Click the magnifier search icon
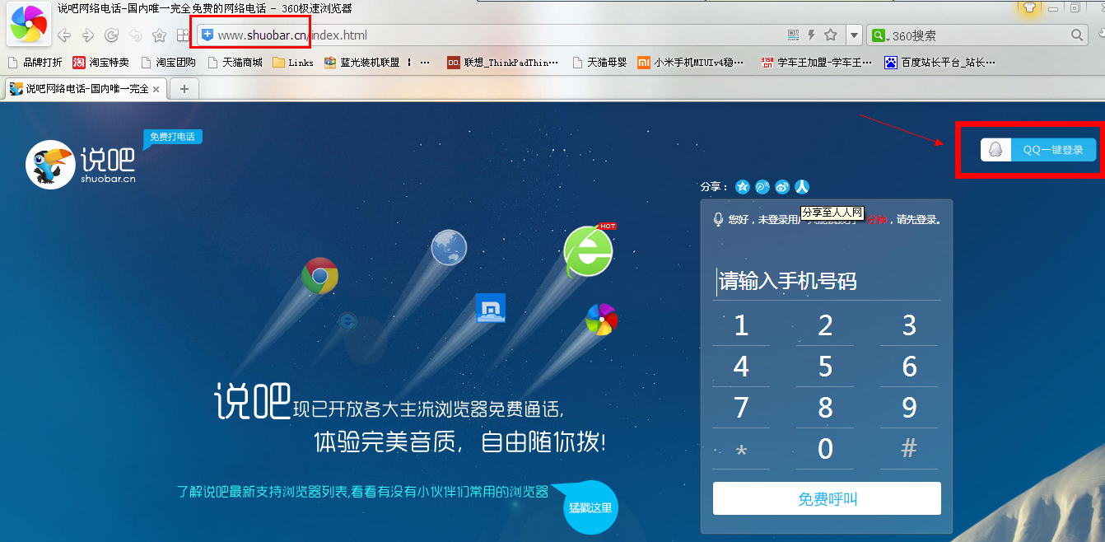Screen dimensions: 1105x542 [x=1078, y=35]
